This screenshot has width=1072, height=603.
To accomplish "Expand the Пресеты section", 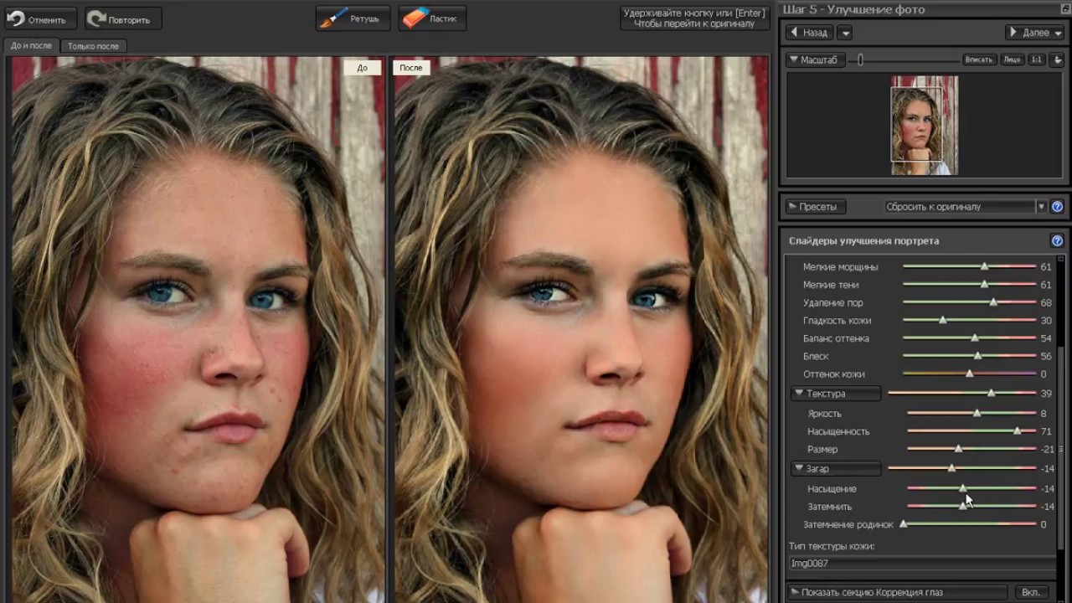I will pos(816,206).
